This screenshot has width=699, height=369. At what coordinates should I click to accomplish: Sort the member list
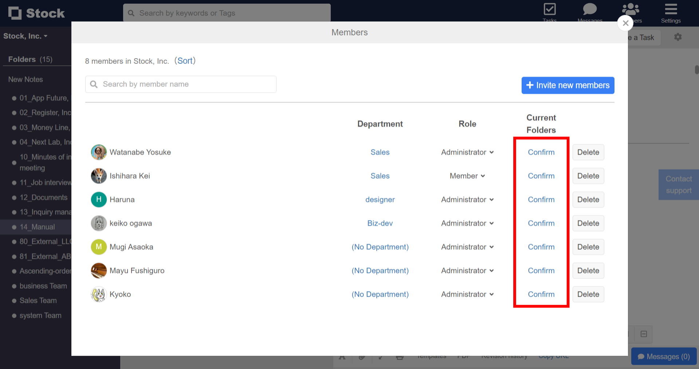(185, 60)
